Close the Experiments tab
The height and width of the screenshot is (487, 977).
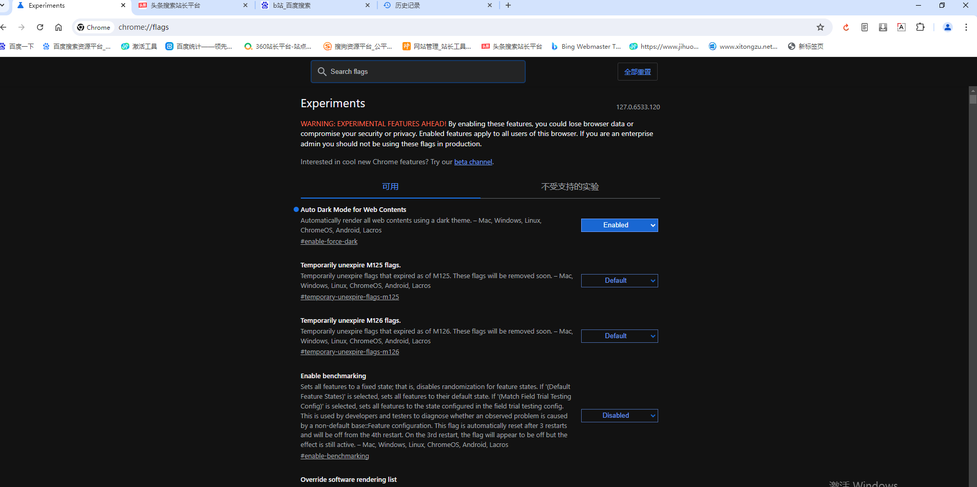[123, 5]
